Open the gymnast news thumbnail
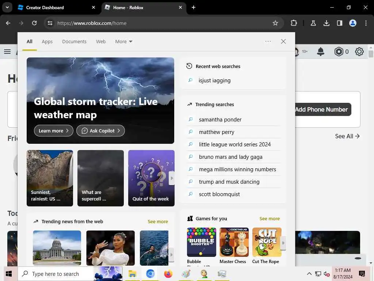 click(110, 248)
